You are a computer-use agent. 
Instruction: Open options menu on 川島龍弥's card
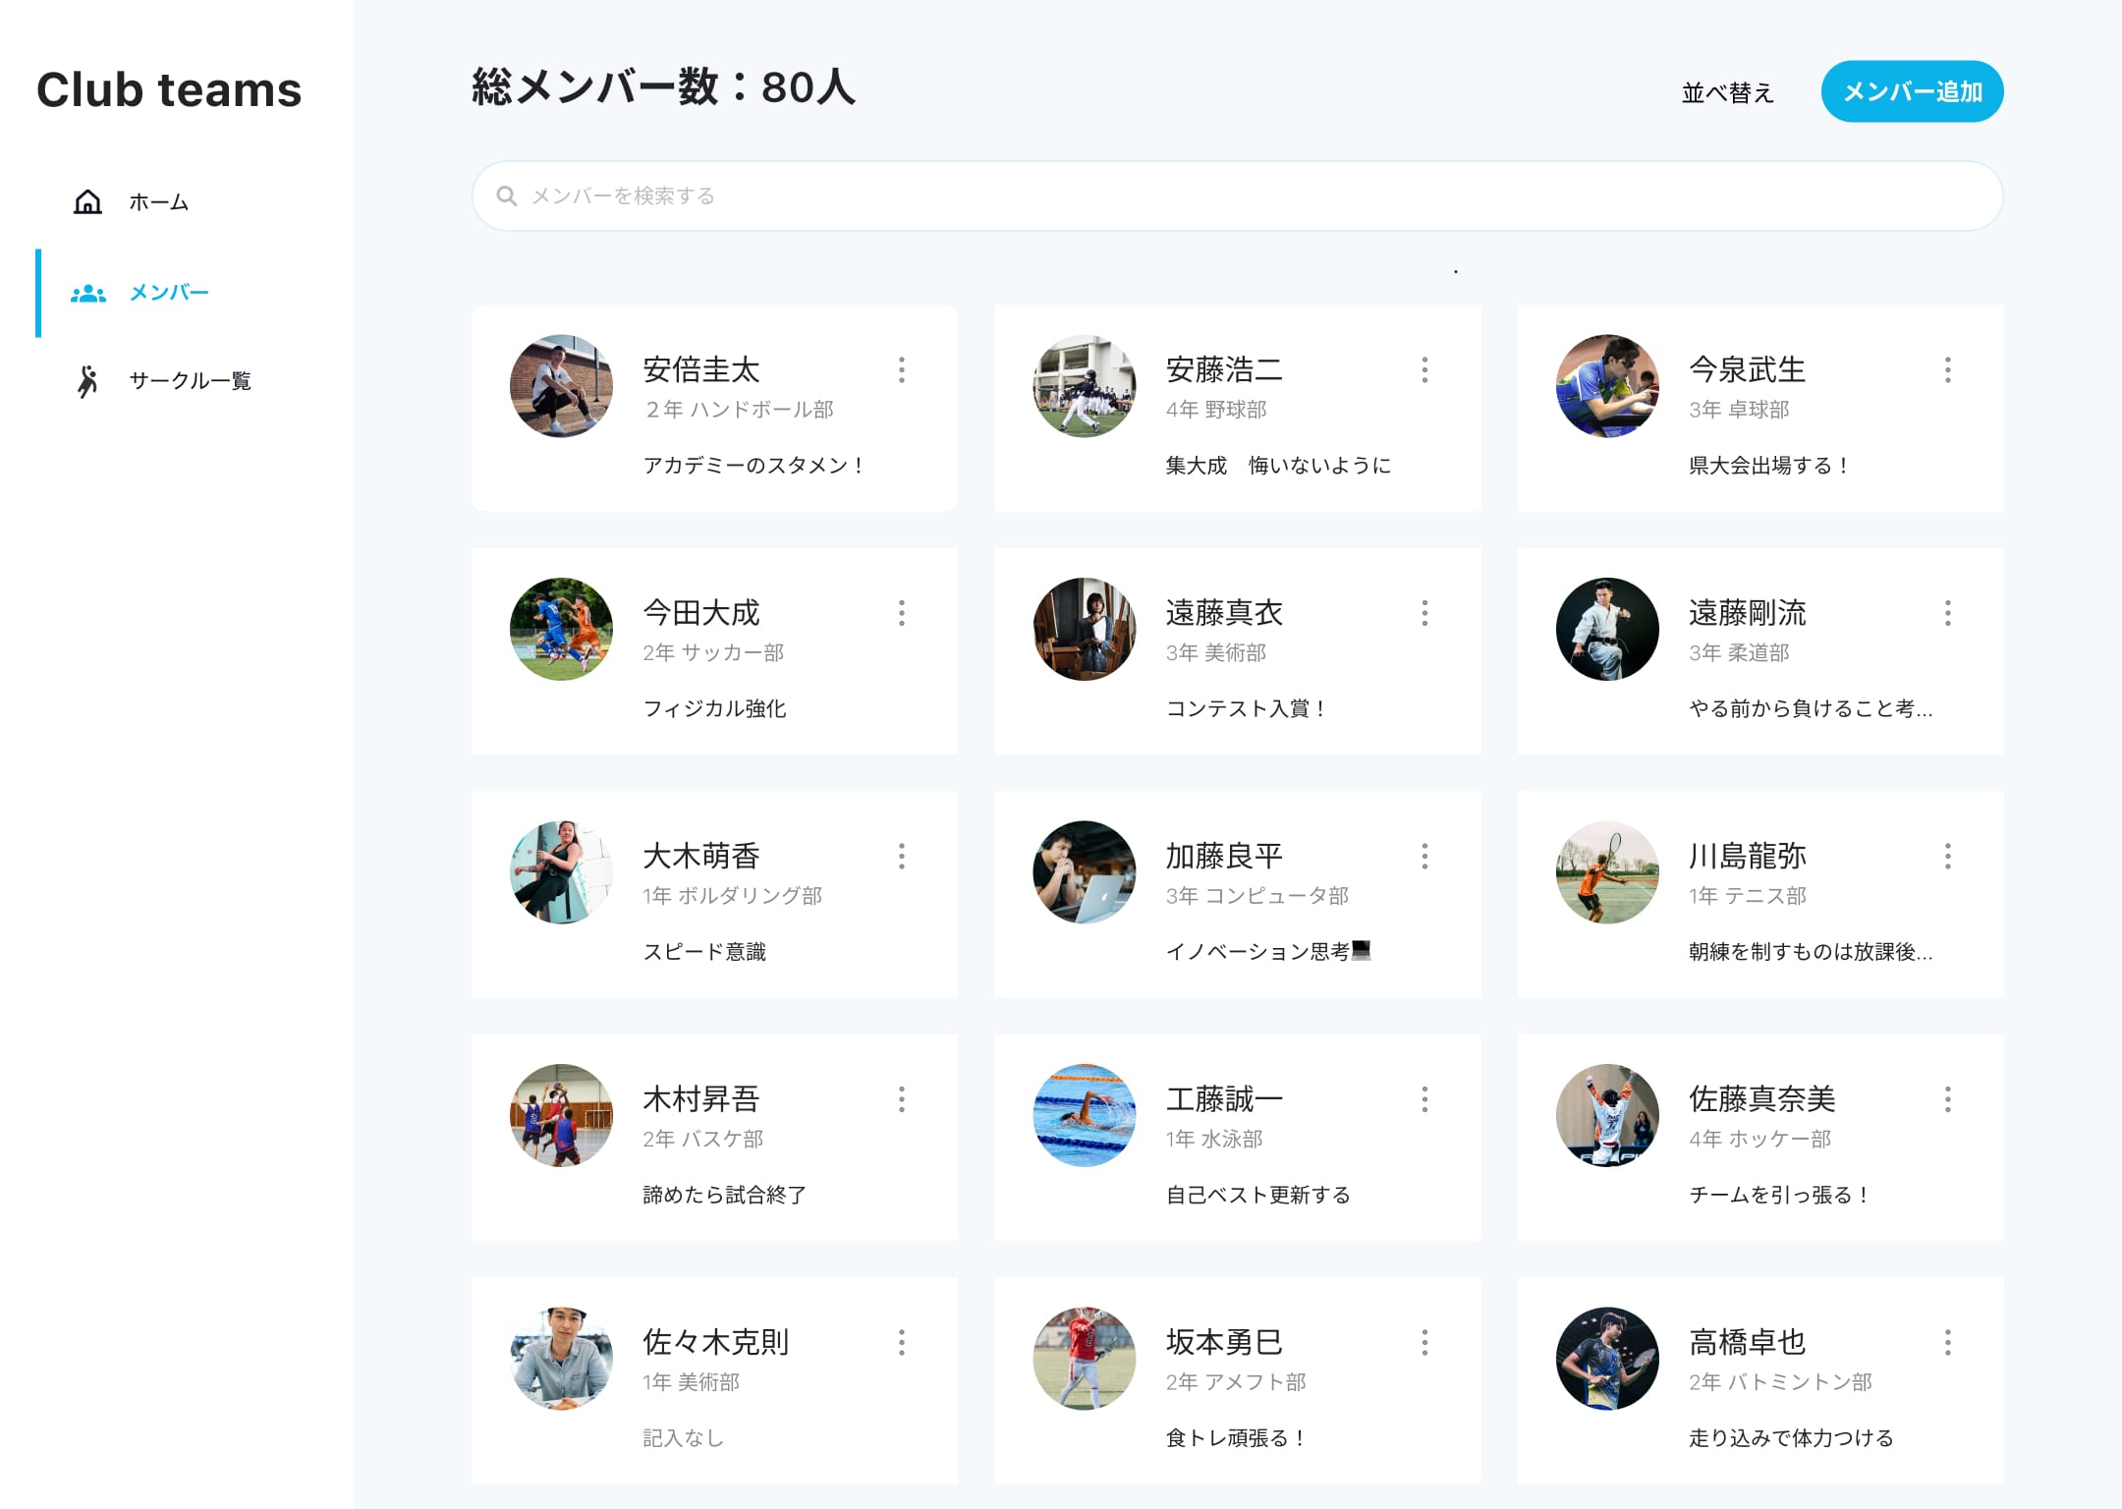[x=1948, y=856]
